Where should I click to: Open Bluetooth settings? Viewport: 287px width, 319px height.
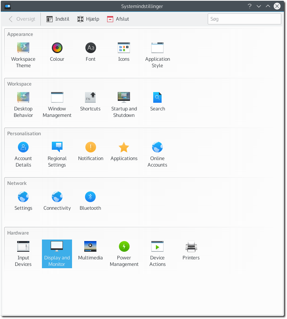pos(91,201)
